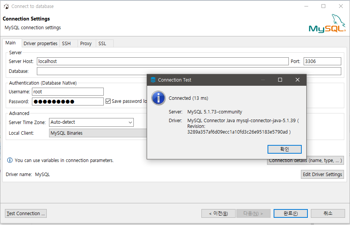The width and height of the screenshot is (350, 225).
Task: Open the Local Client MySQL Binaries dropdown
Action: pos(98,133)
